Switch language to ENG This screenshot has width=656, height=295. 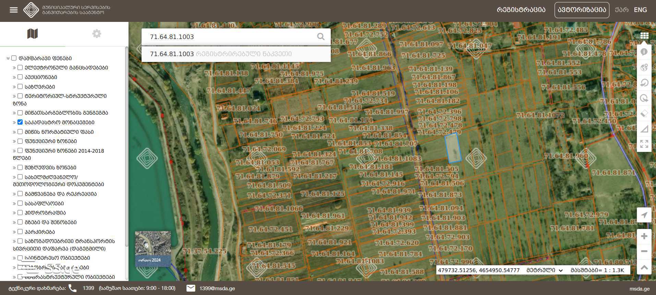640,10
